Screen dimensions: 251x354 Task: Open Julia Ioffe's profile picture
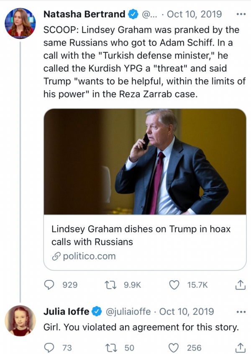coord(20,321)
